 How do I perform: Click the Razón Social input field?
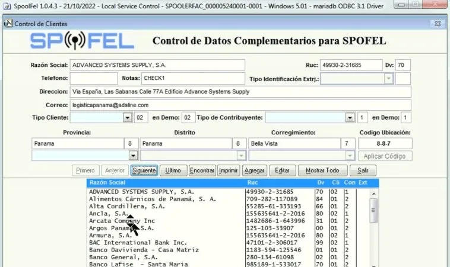point(157,65)
